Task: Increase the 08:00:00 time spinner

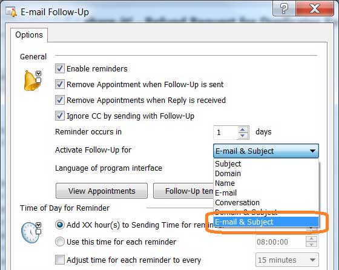Action: click(311, 239)
